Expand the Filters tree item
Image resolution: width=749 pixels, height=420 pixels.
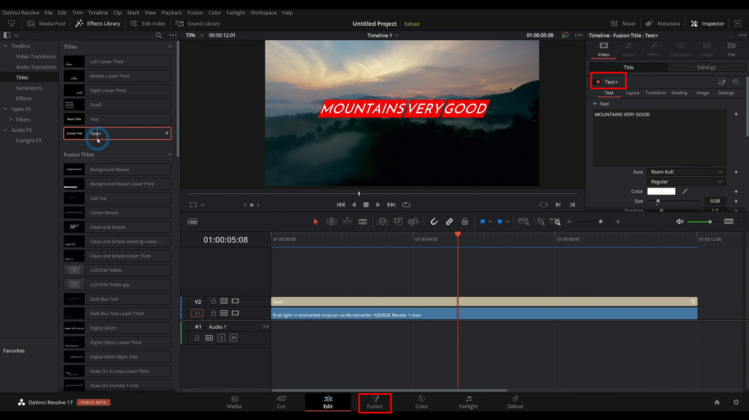(x=11, y=119)
